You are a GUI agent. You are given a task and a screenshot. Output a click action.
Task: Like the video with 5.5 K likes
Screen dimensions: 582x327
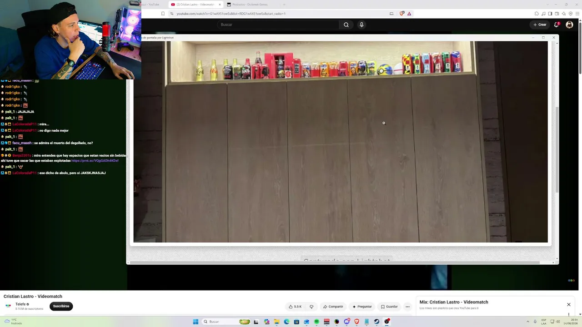(x=295, y=307)
